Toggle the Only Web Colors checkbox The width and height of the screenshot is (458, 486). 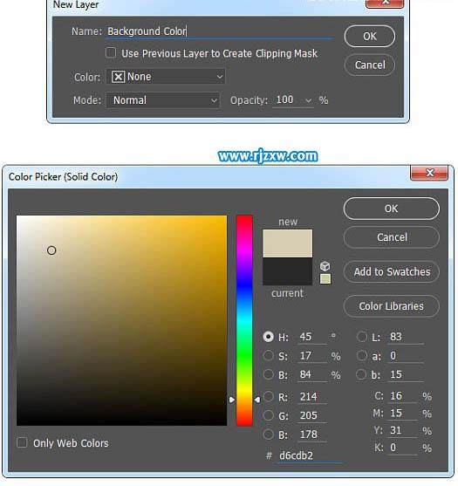coord(22,442)
